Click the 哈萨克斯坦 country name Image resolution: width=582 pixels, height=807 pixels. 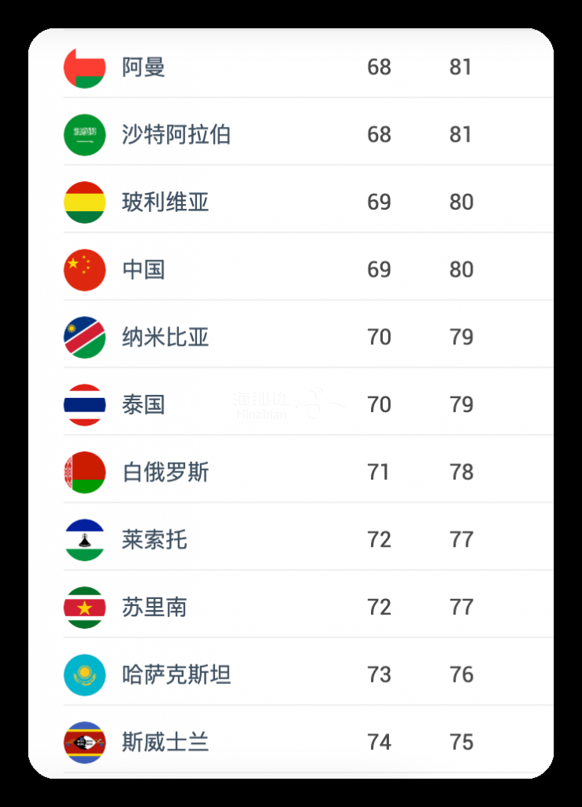coord(176,675)
